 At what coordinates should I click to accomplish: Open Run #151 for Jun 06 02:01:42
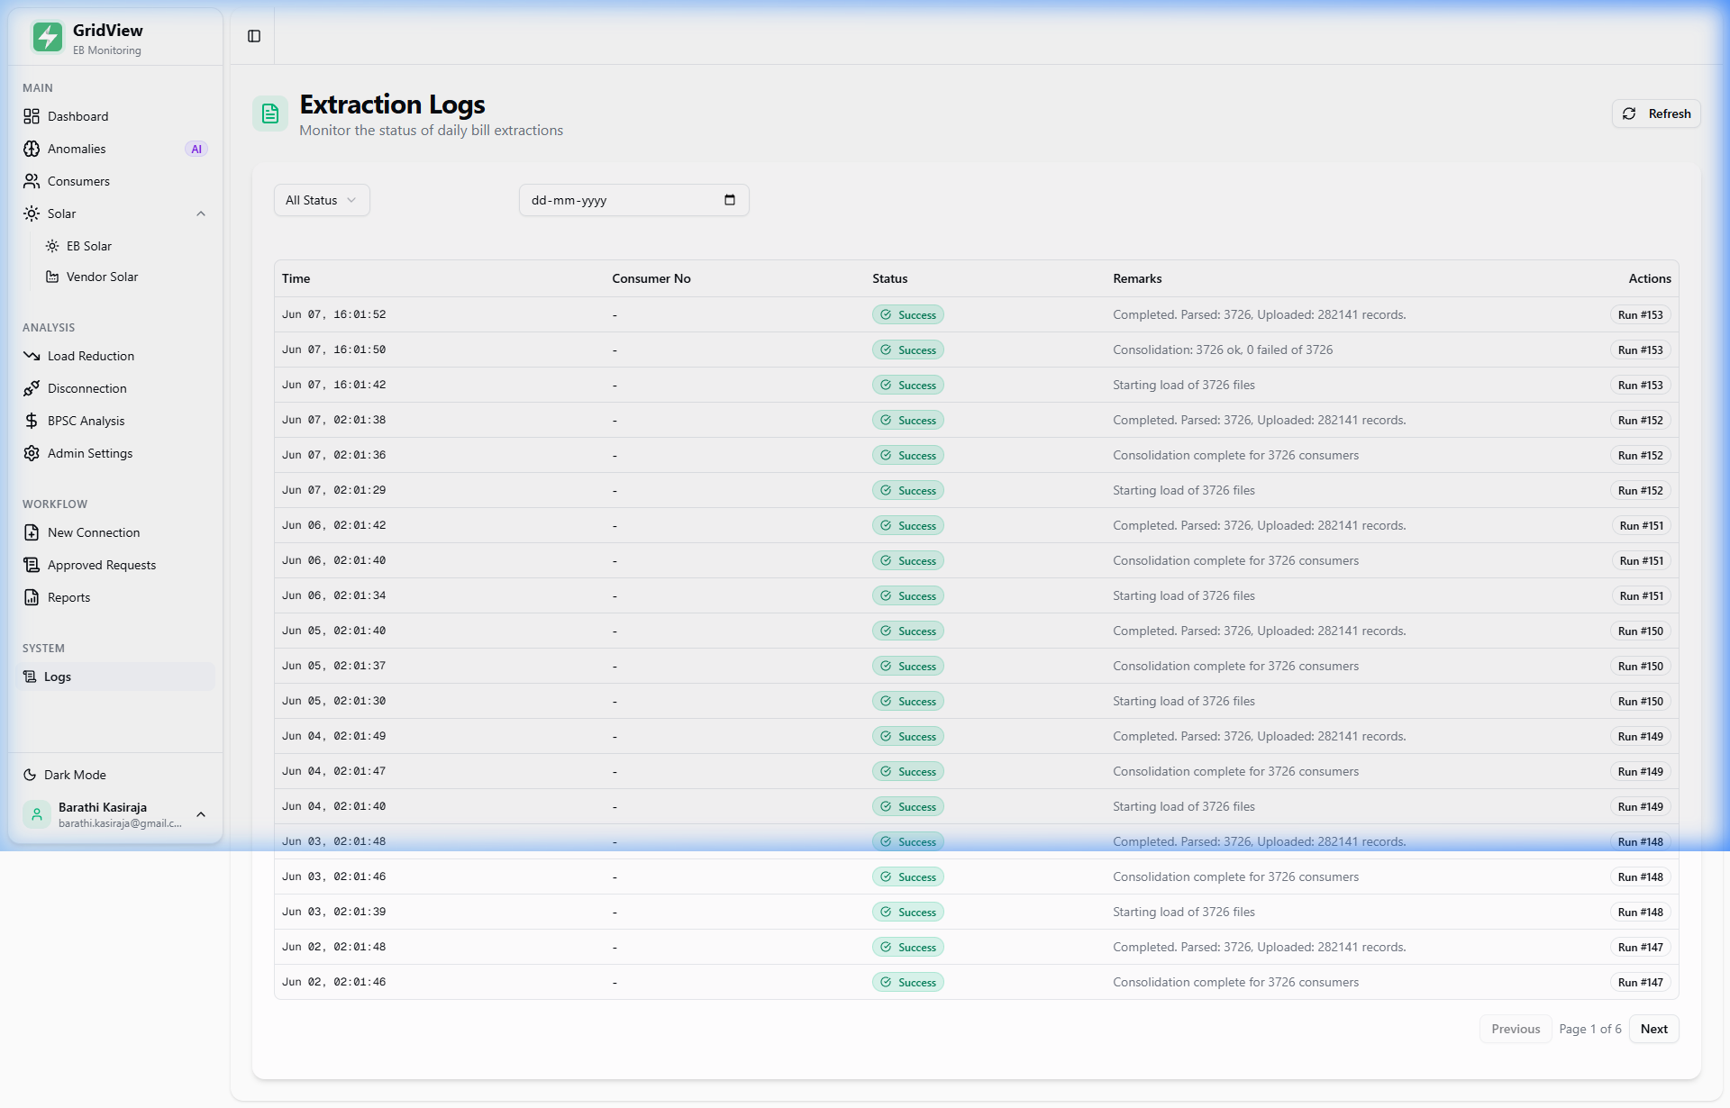[1641, 526]
